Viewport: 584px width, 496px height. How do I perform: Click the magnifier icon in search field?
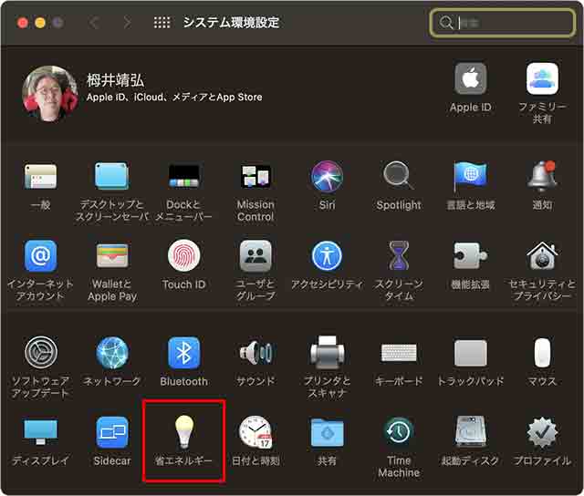tap(445, 23)
